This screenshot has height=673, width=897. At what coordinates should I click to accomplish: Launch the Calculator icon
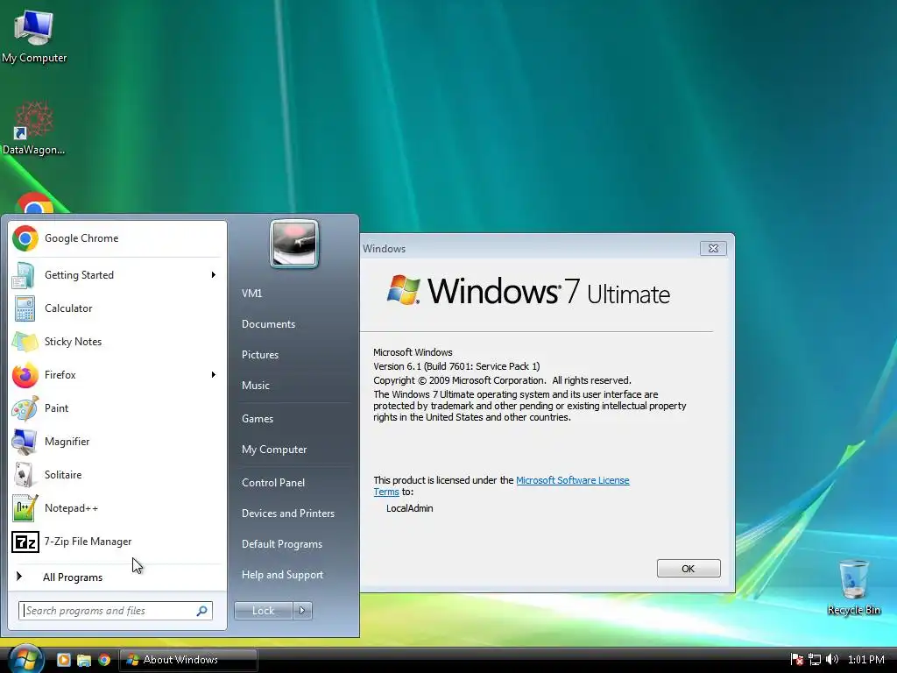point(25,308)
